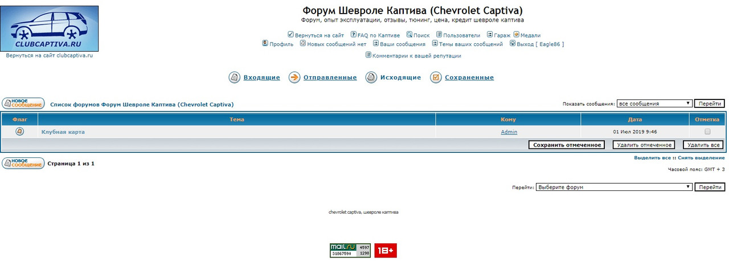This screenshot has height=262, width=729.
Task: Tick the checkbox for 'Клубная карта' message
Action: 707,131
